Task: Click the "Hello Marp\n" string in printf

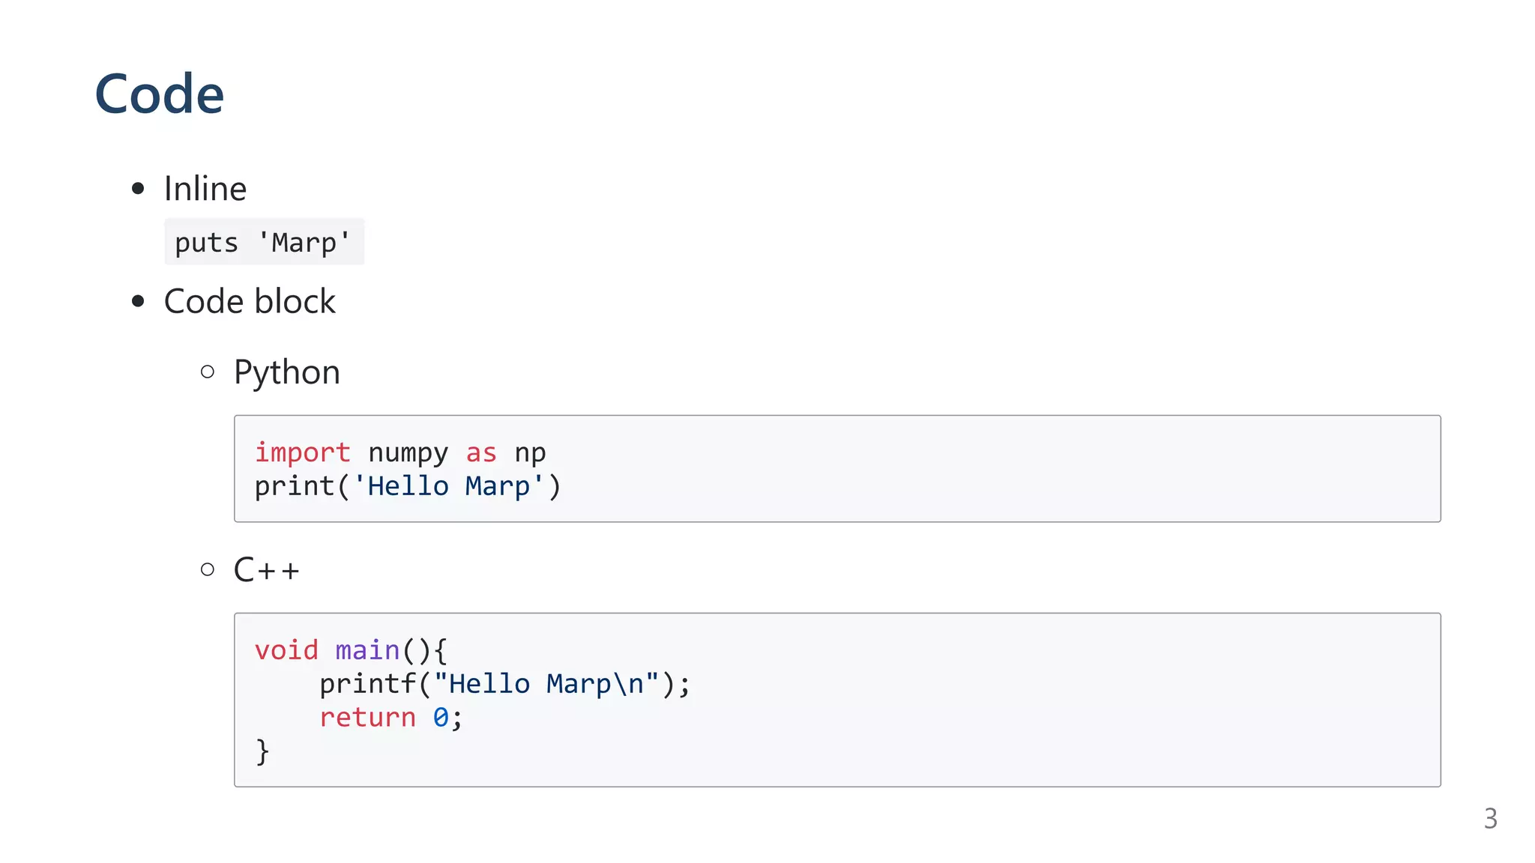Action: click(x=546, y=684)
